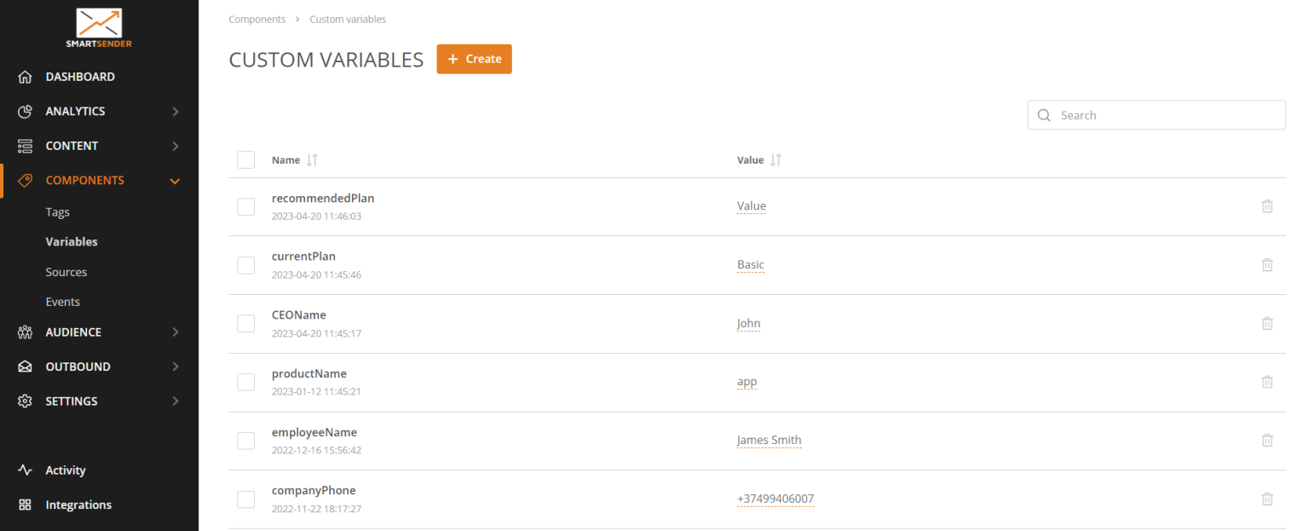This screenshot has width=1309, height=531.
Task: Expand the Audience submenu arrow
Action: (x=176, y=332)
